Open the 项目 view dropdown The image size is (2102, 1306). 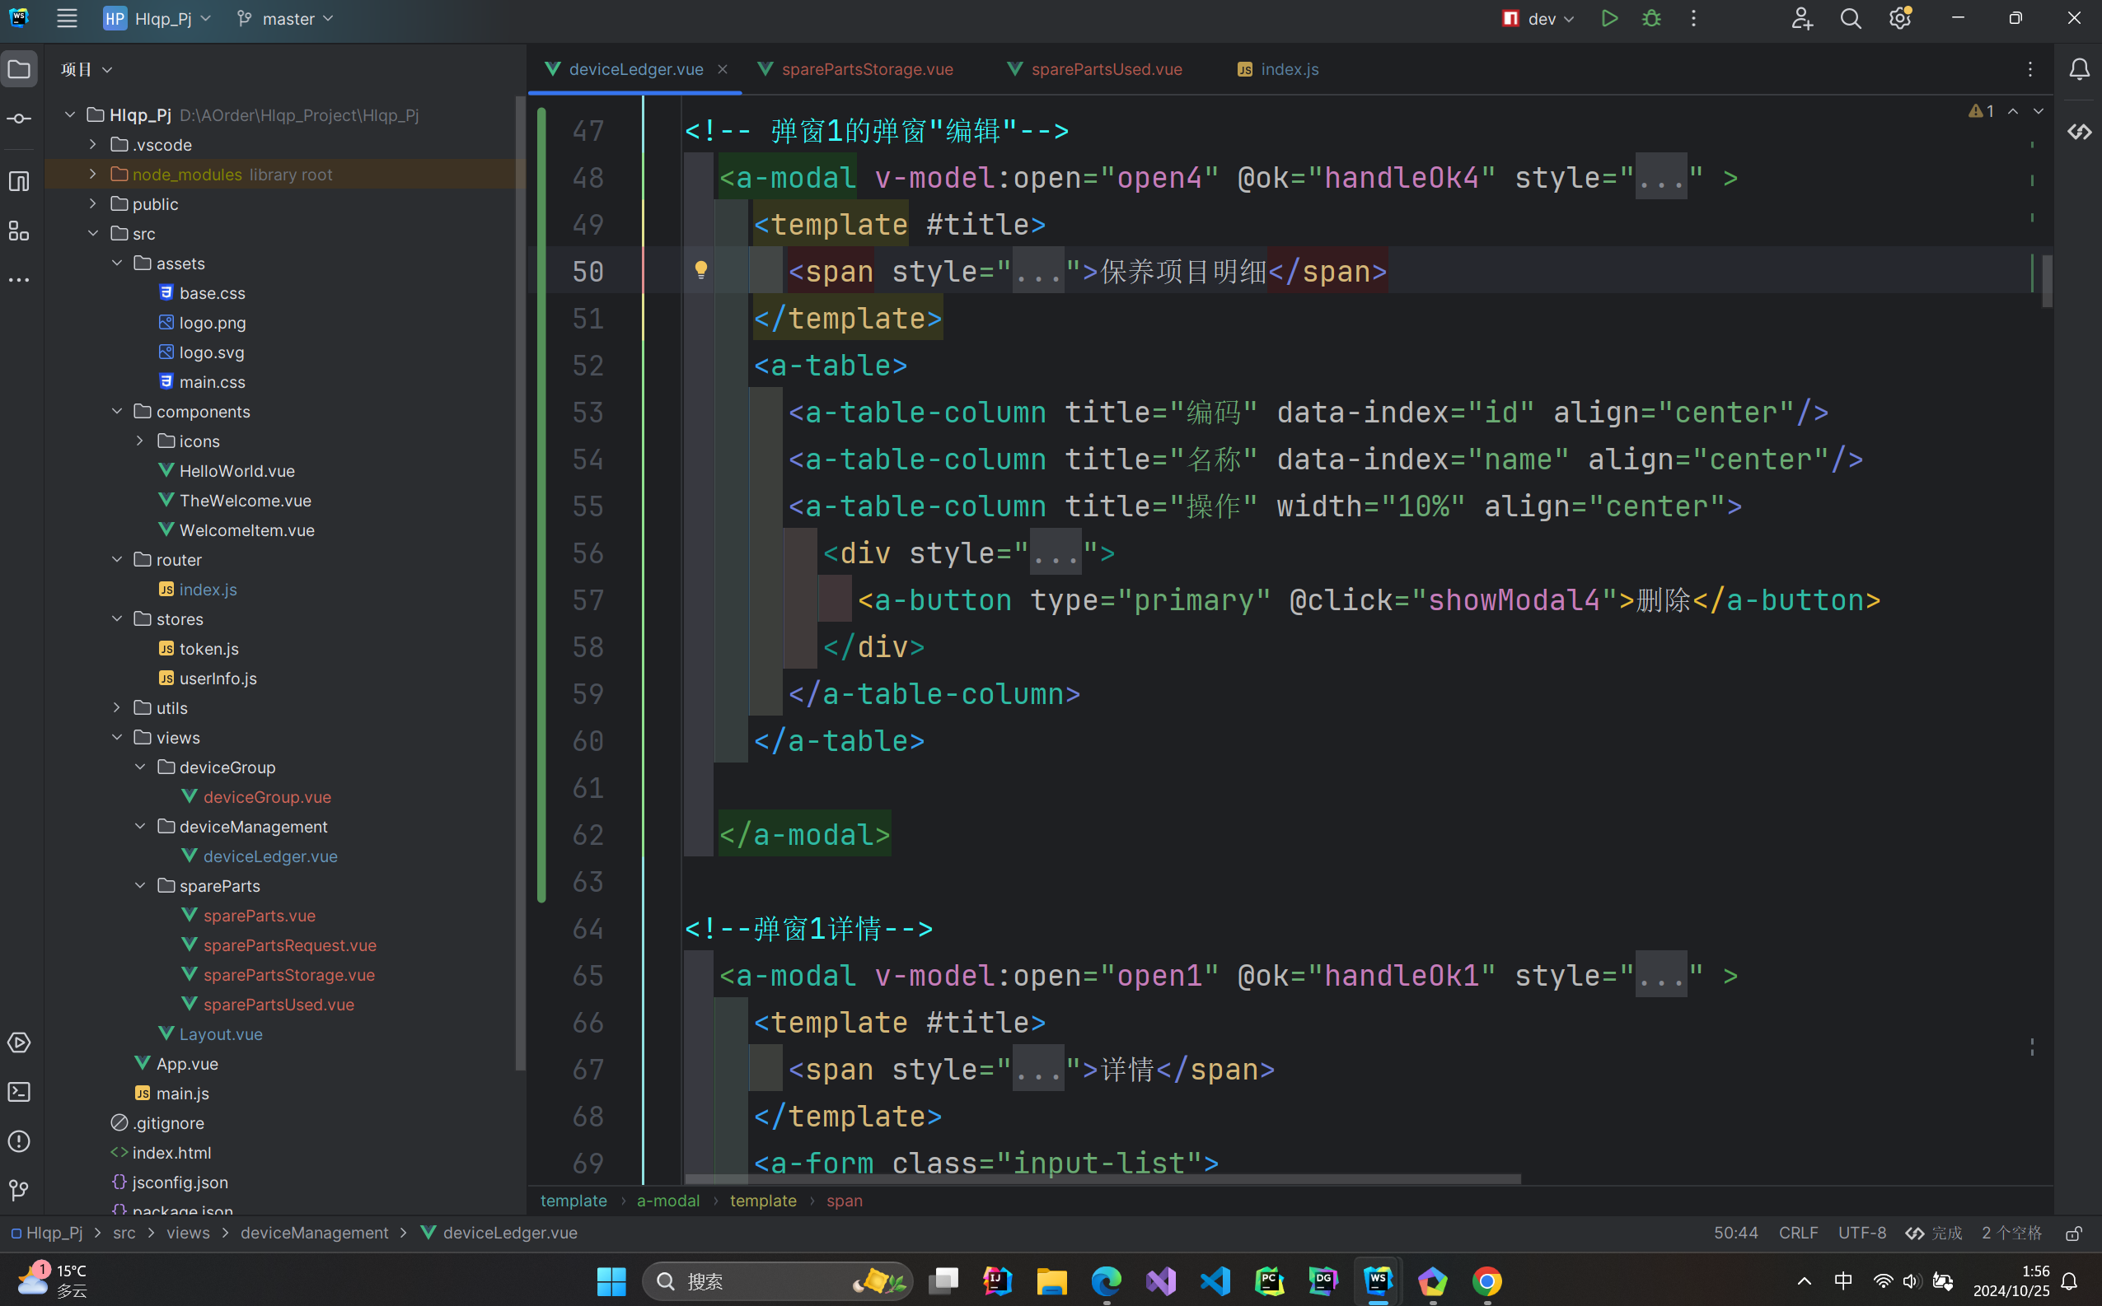87,69
